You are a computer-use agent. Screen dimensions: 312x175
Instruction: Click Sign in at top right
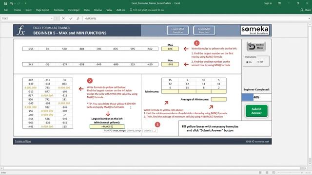(268, 3)
